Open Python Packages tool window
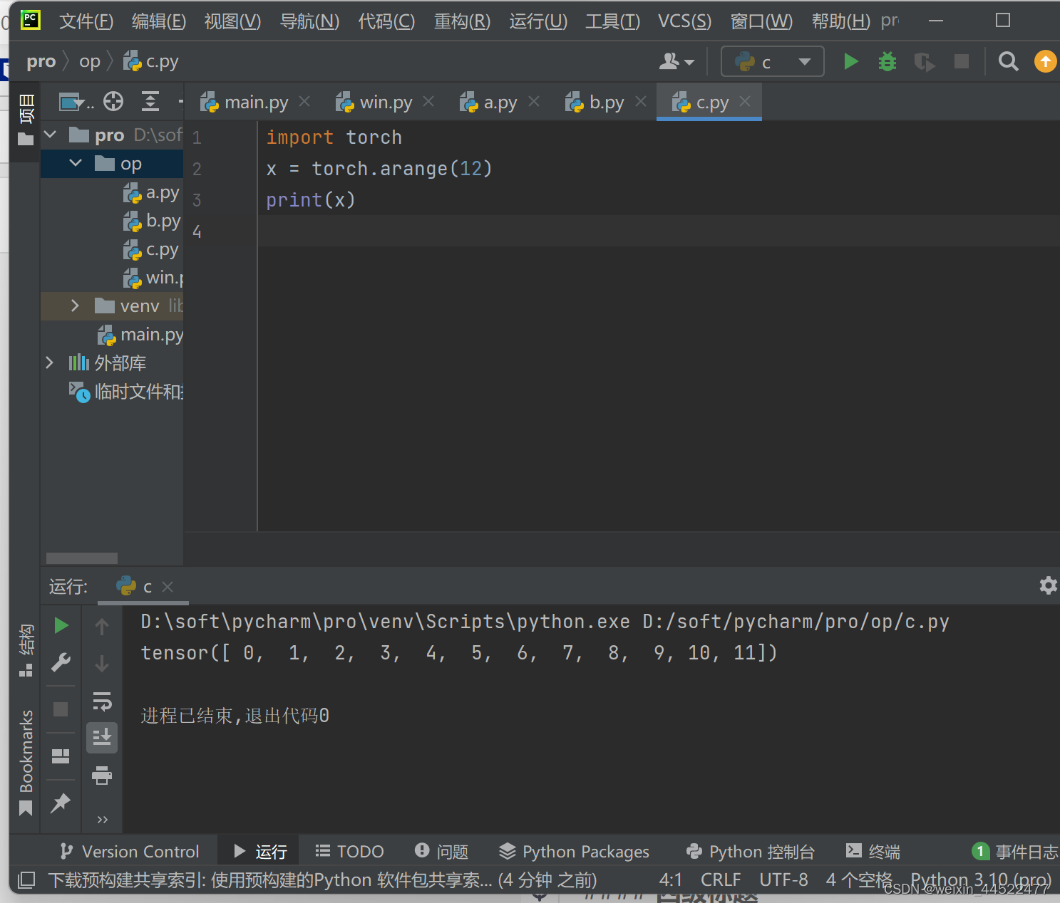Viewport: 1060px width, 903px height. (x=574, y=851)
